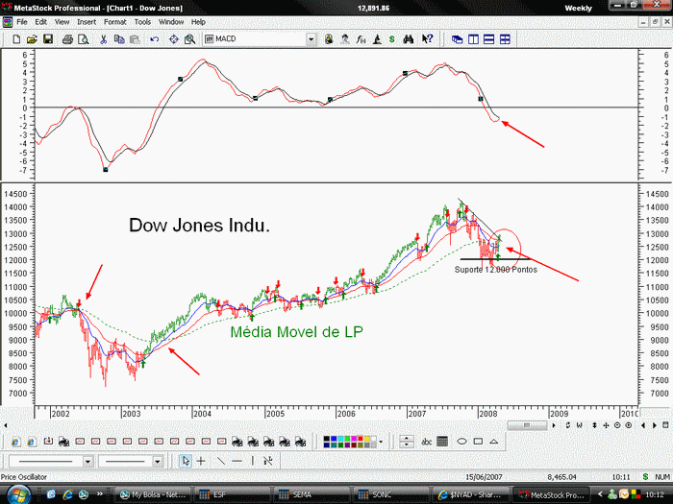Switch to '$NYAD - Shar...' taskbar window
The height and width of the screenshot is (504, 673).
pos(470,494)
